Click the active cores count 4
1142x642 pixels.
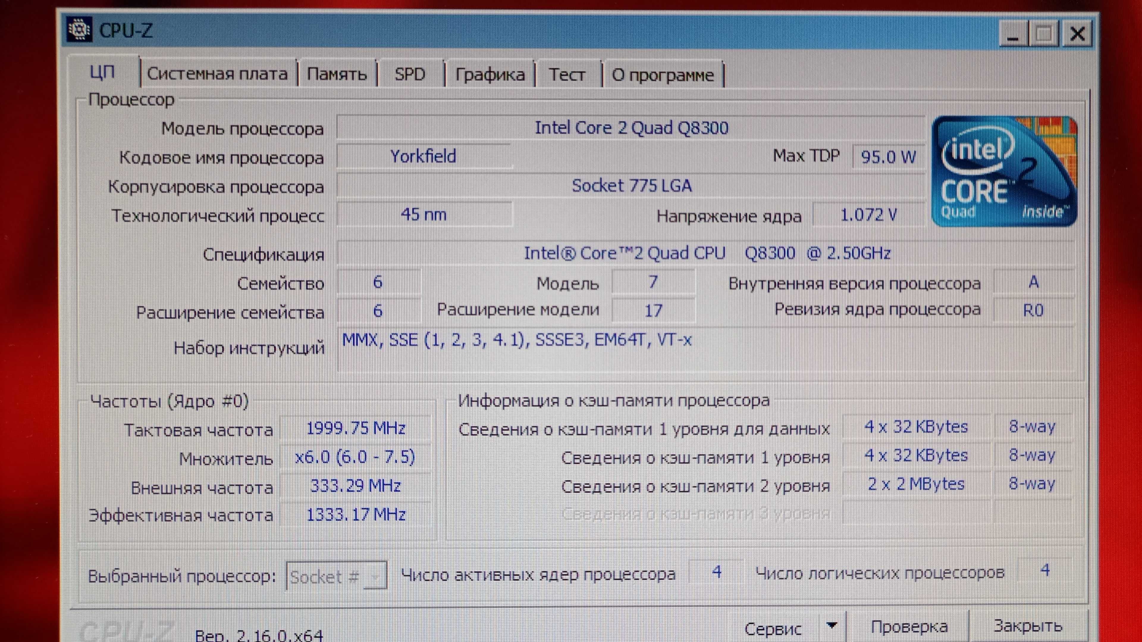tap(717, 572)
